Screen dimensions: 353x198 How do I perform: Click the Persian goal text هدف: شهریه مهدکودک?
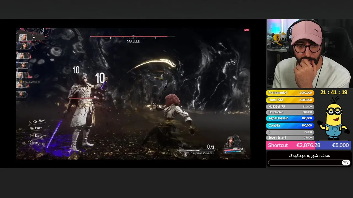coord(309,156)
